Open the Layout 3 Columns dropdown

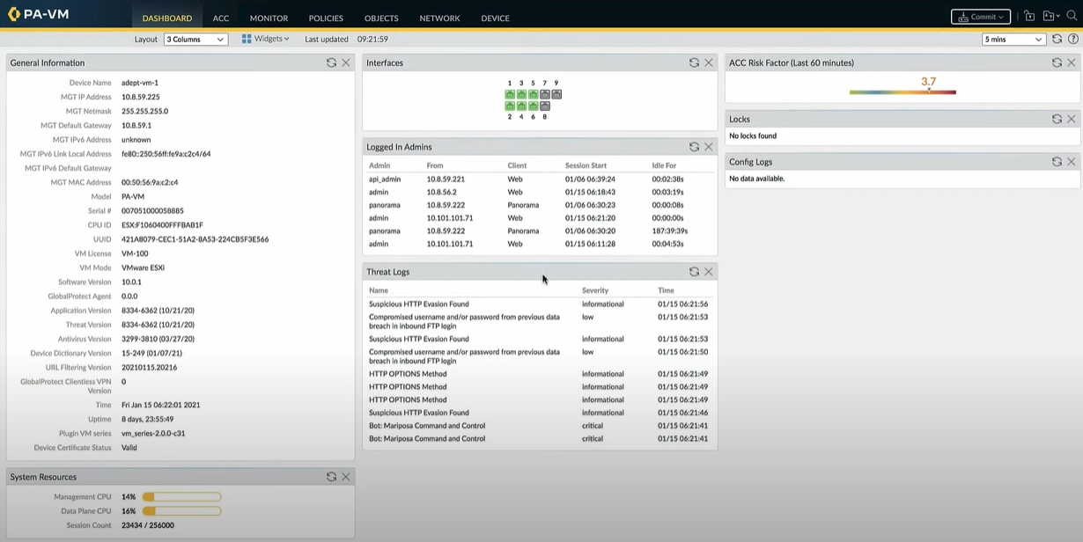[195, 39]
